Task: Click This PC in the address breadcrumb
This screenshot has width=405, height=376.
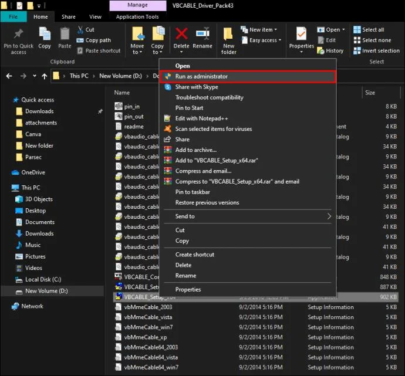Action: pyautogui.click(x=79, y=76)
